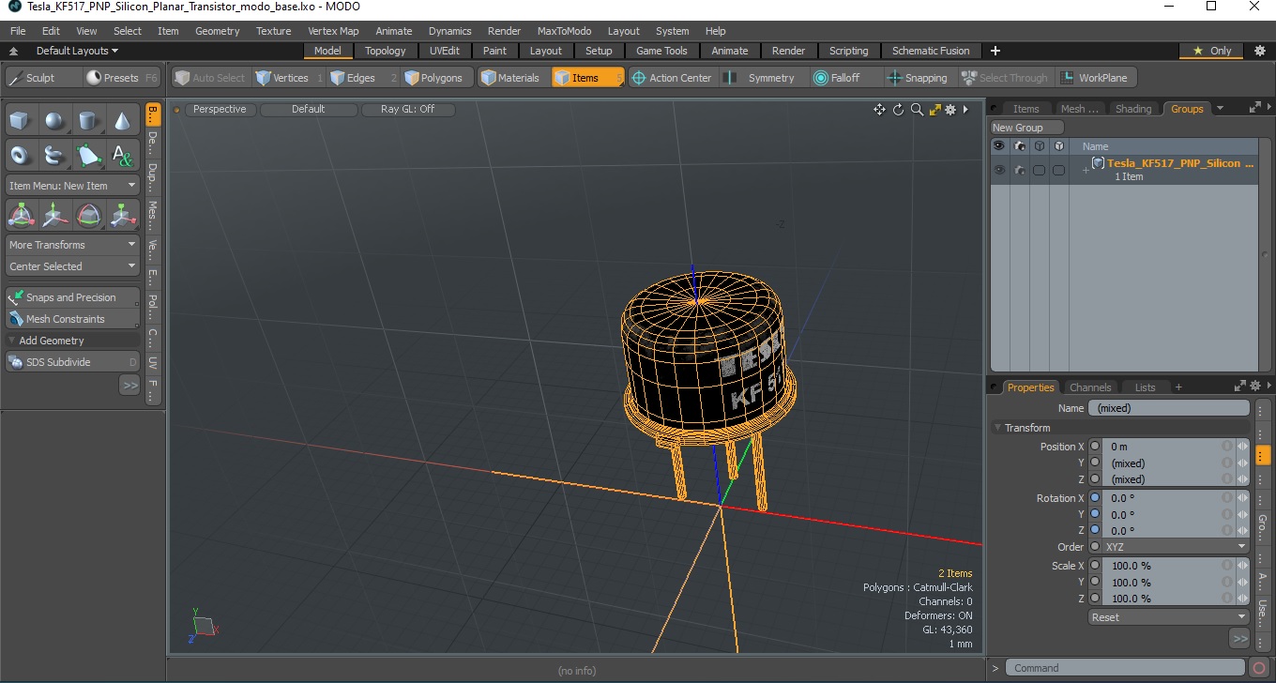Toggle Position X channel keyframe circle
Image resolution: width=1276 pixels, height=683 pixels.
[x=1095, y=447]
